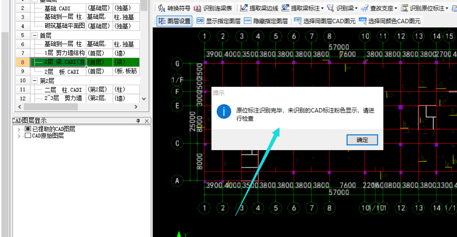Open the 查改支座 dropdown arrow
Image resolution: width=457 pixels, height=237 pixels.
pos(396,8)
